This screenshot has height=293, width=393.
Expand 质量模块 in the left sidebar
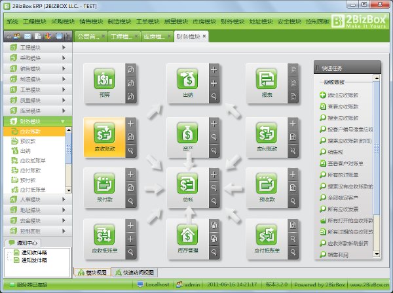pyautogui.click(x=37, y=100)
